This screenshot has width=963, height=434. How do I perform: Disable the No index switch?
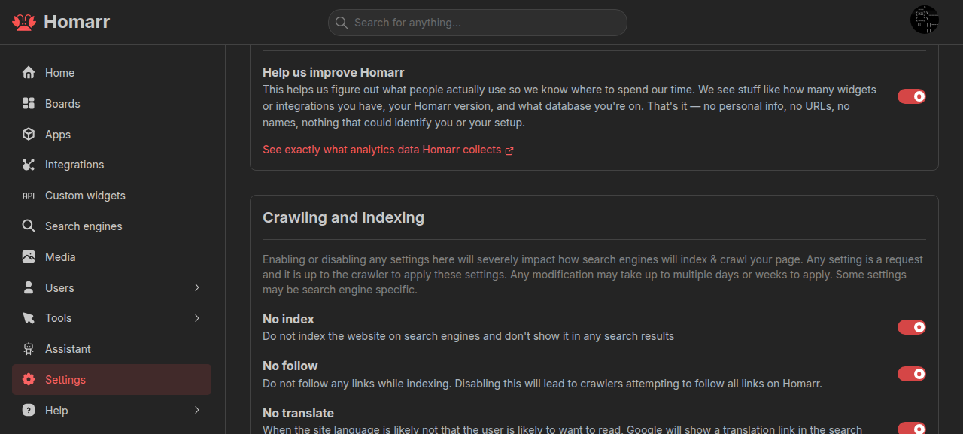coord(912,327)
